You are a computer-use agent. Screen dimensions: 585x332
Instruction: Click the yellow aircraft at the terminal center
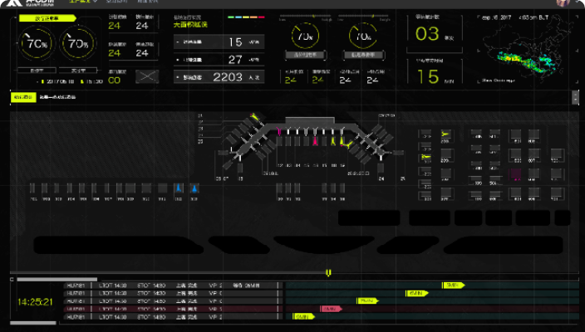click(335, 142)
